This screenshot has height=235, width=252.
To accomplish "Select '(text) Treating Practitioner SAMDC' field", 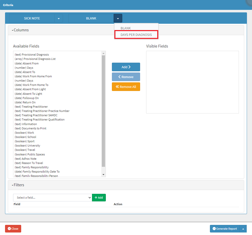I will 36,115.
